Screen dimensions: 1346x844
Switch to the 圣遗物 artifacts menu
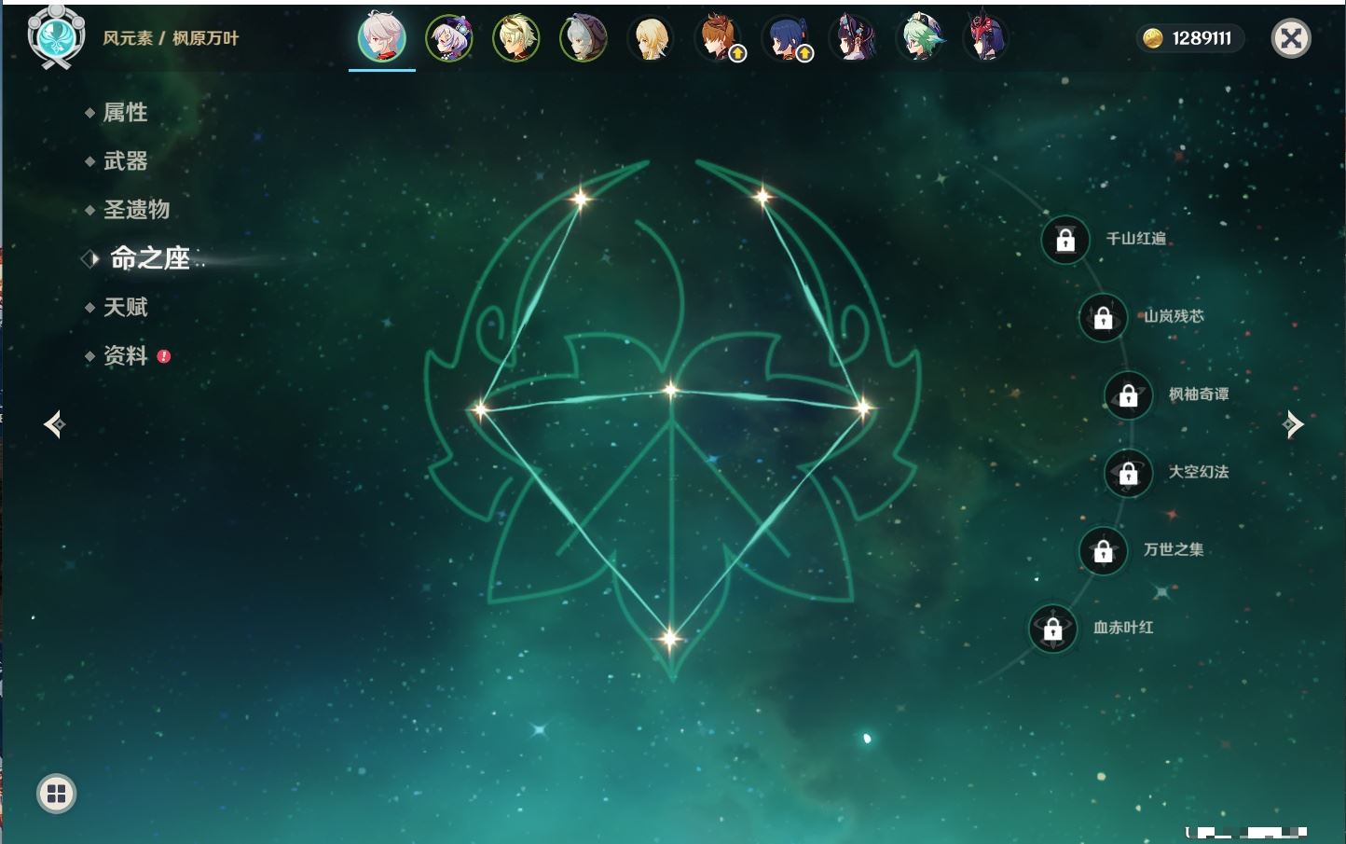point(136,210)
